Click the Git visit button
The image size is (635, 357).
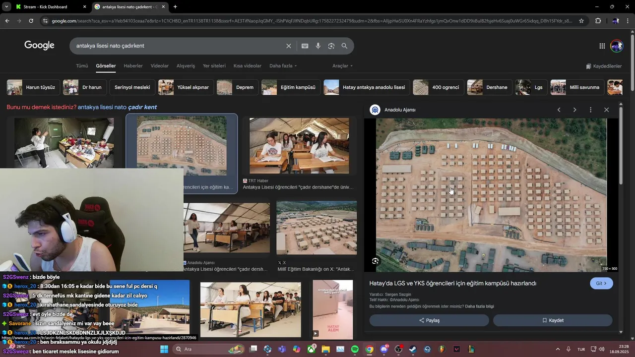click(601, 284)
